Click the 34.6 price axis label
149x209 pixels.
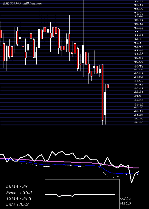[138, 96]
